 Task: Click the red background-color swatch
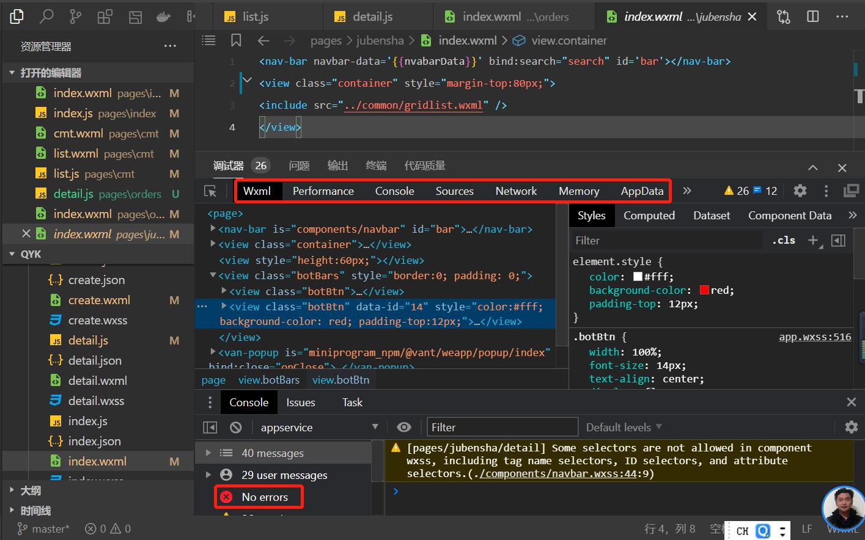tap(704, 291)
